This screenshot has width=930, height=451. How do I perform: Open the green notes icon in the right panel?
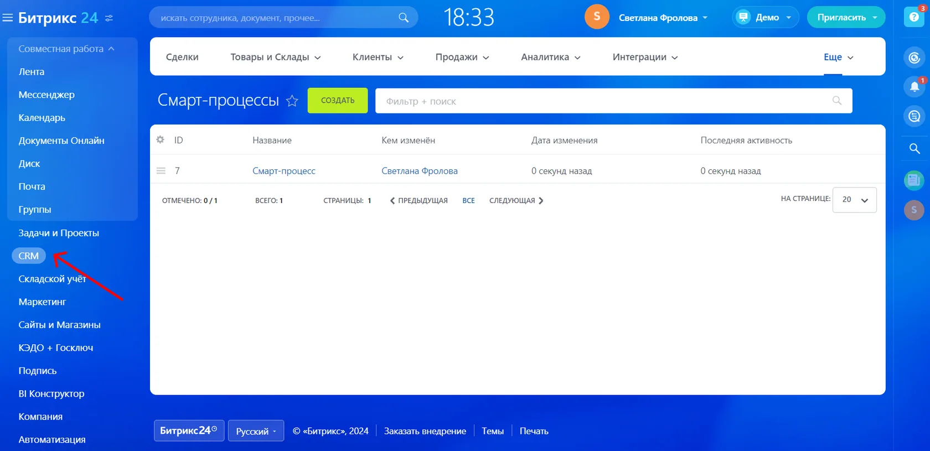pyautogui.click(x=914, y=180)
